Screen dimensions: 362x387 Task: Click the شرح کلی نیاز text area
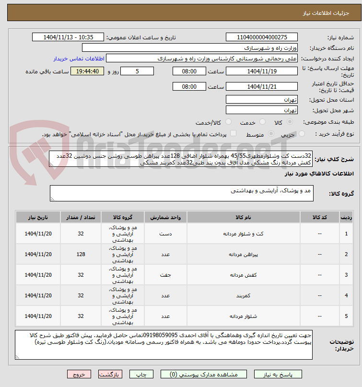(181, 159)
